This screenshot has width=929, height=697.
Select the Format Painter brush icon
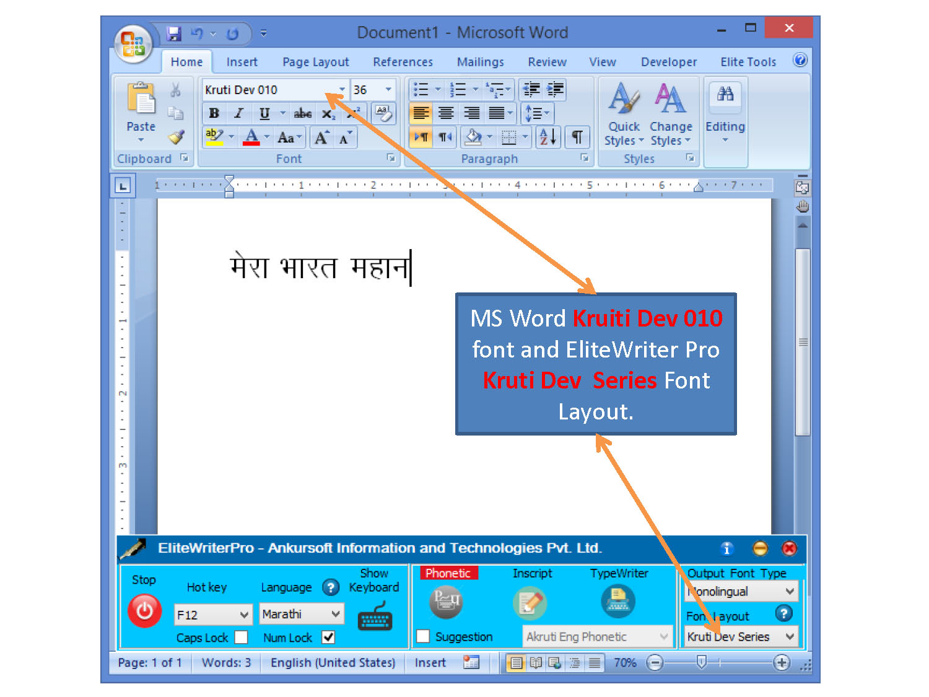[177, 136]
